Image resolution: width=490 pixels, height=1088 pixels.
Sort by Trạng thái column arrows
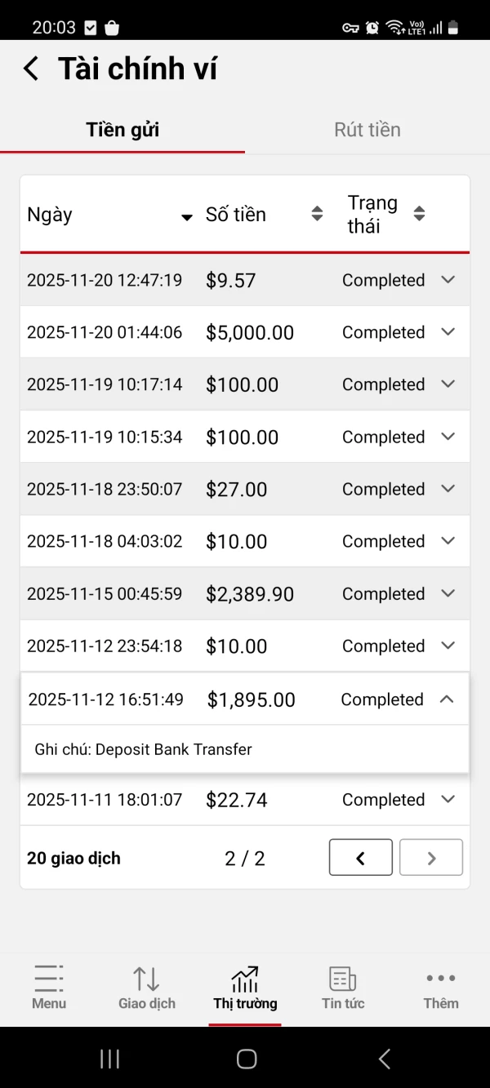(x=419, y=214)
